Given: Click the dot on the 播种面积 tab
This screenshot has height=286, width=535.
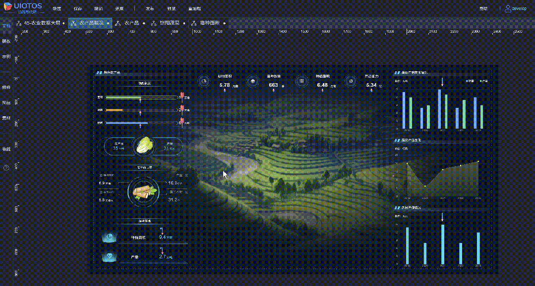Looking at the screenshot, I should tap(225, 23).
